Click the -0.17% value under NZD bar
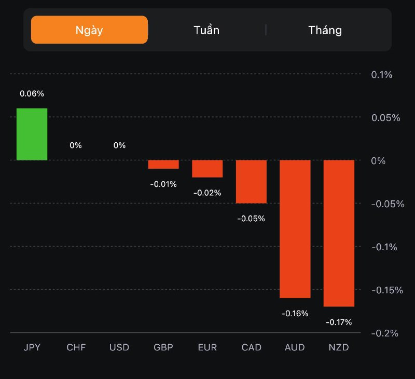 point(339,322)
